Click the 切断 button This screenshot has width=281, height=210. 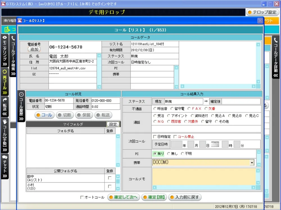pos(65,115)
